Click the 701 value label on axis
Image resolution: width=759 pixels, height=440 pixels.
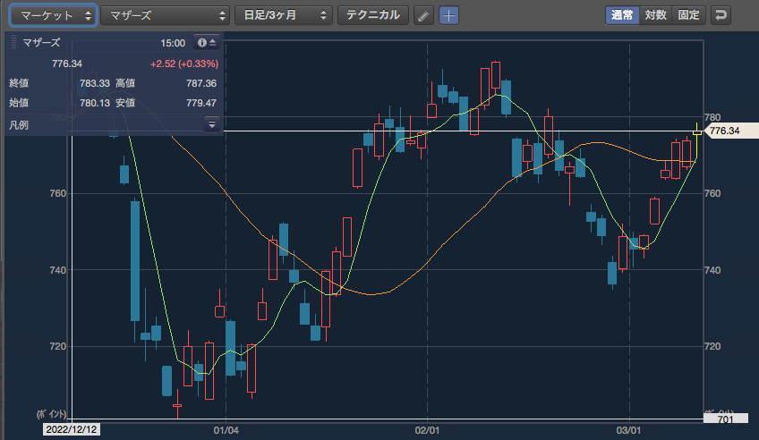pyautogui.click(x=725, y=419)
